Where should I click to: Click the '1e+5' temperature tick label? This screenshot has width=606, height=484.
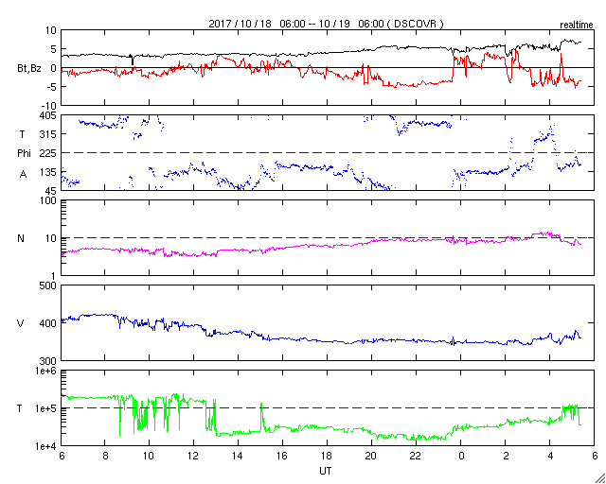(x=46, y=408)
